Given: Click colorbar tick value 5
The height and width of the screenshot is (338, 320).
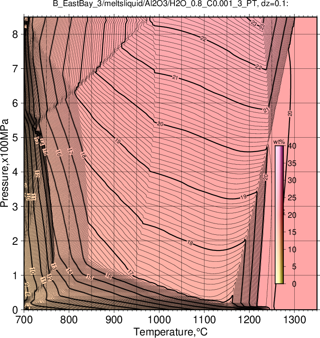Looking at the screenshot, I should 294,267.
